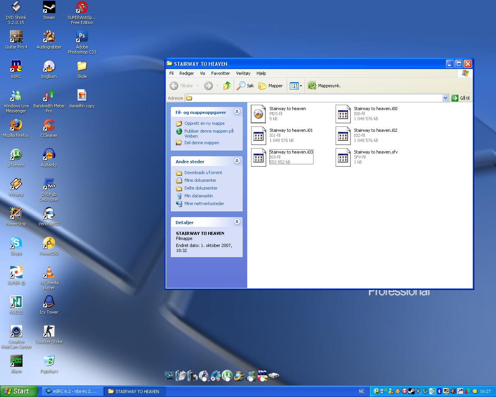Expand the Adresse bar dropdown arrow
496x397 pixels.
coord(445,98)
